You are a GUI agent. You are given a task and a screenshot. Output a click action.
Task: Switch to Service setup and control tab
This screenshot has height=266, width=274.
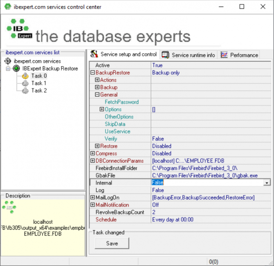tap(124, 54)
